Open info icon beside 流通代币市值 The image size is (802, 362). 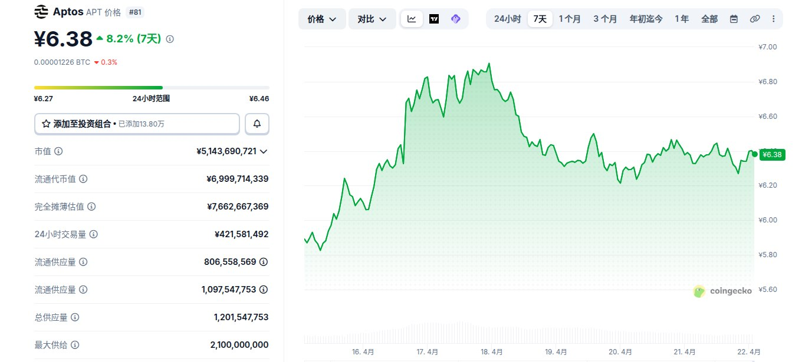83,179
